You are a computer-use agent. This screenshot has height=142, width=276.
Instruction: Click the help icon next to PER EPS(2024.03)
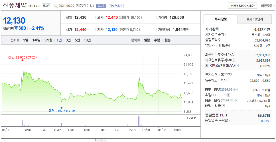(236, 90)
